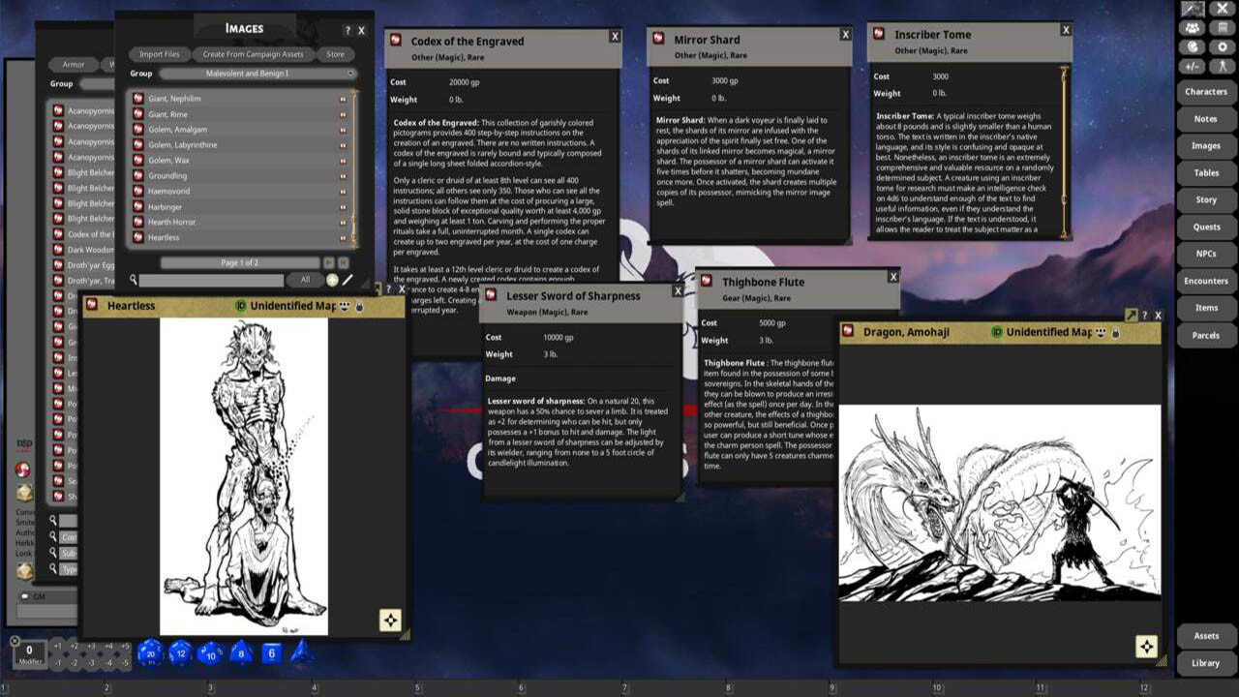This screenshot has height=697, width=1239.
Task: Click the Heartless image compass icon
Action: click(x=390, y=621)
